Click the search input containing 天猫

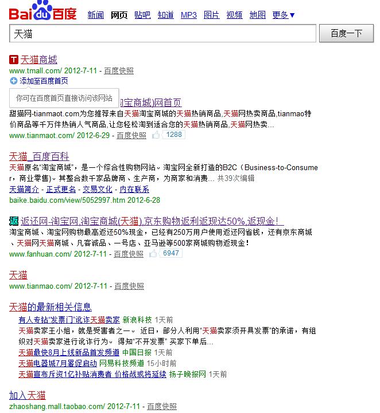[162, 34]
